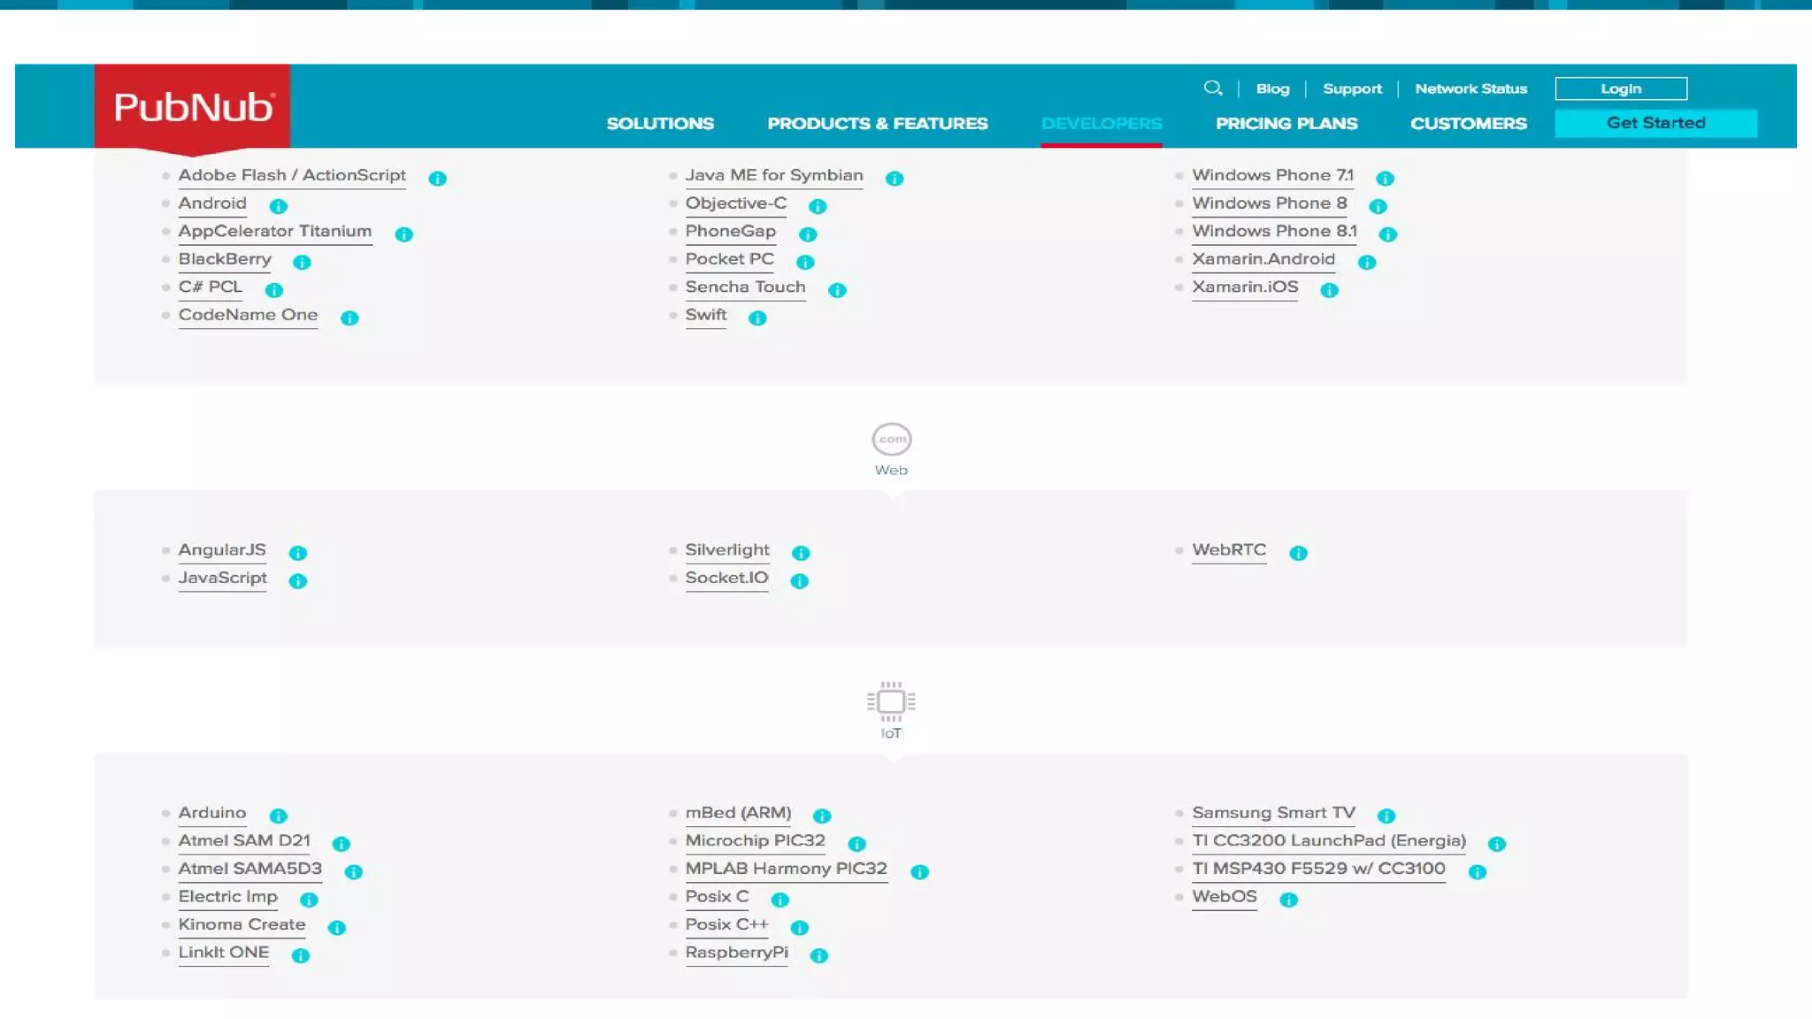Viewport: 1812px width, 1019px height.
Task: Click info icon next to WebRTC
Action: click(x=1298, y=553)
